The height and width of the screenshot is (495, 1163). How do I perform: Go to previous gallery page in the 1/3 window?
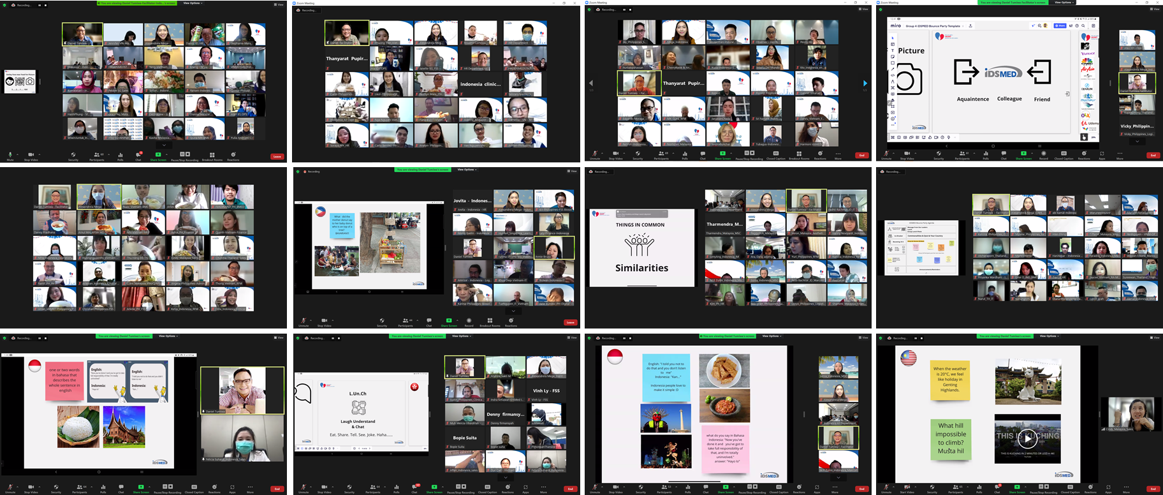[591, 84]
